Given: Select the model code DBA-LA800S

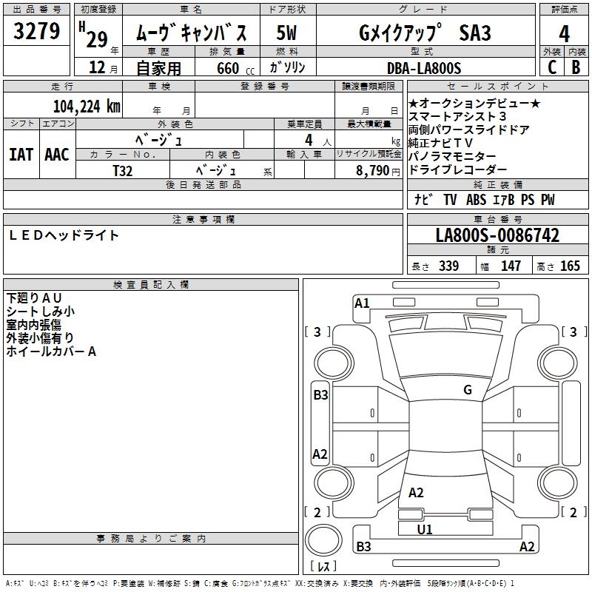Looking at the screenshot, I should (423, 68).
